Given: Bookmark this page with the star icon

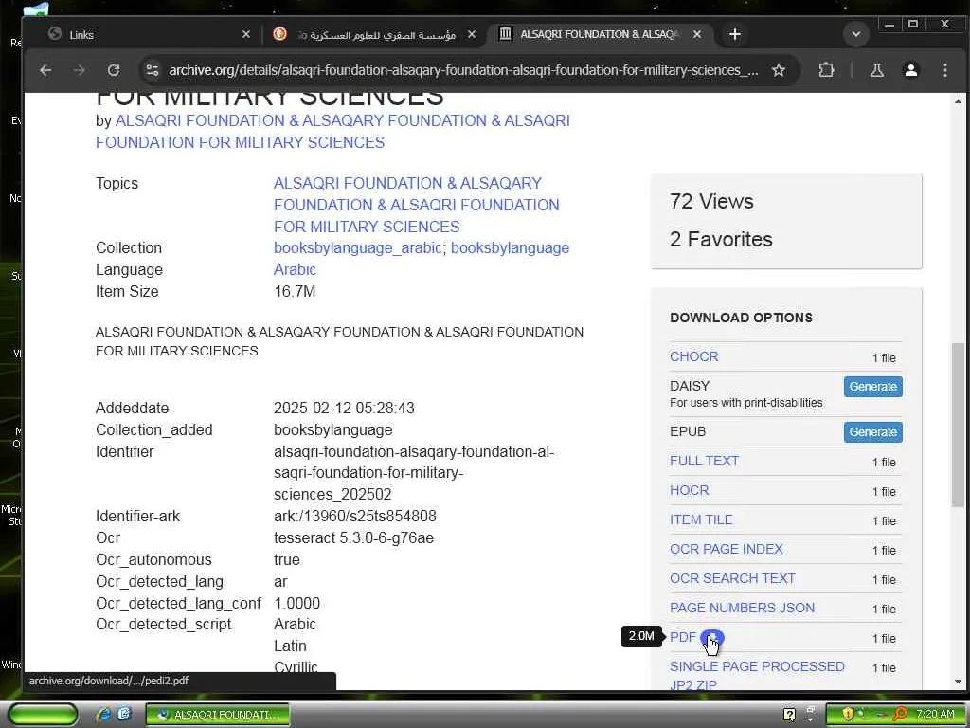Looking at the screenshot, I should [779, 70].
